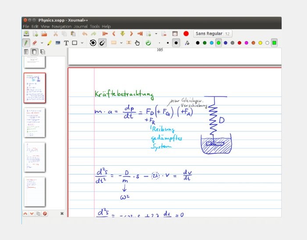Start recording with the red record button
This screenshot has width=307, height=240.
[186, 34]
